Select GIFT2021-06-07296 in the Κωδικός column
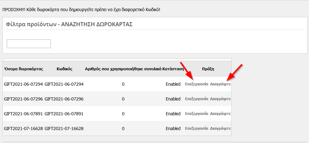This screenshot has height=143, width=309. click(x=64, y=99)
